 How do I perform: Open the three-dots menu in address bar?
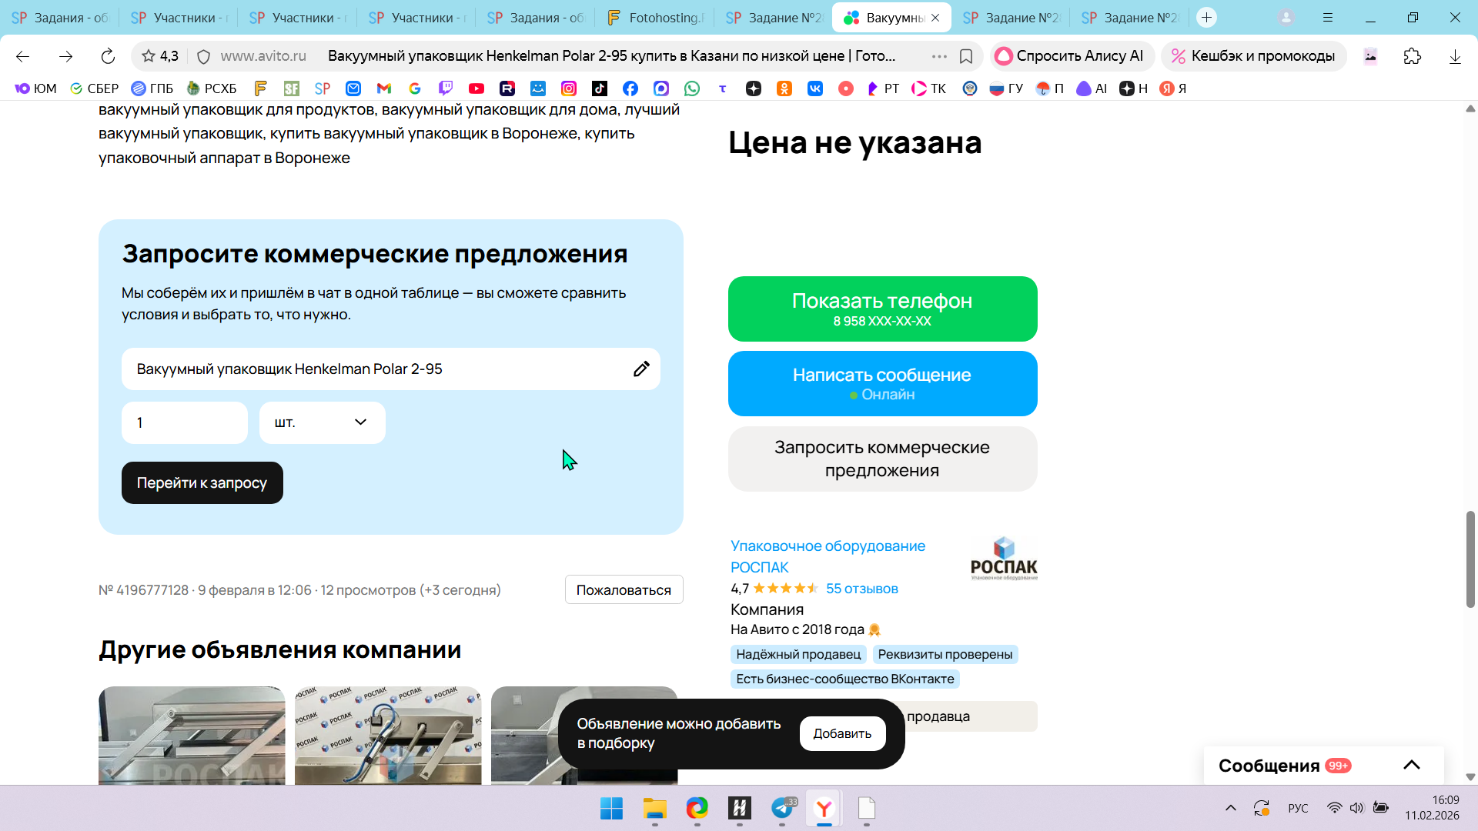point(939,56)
